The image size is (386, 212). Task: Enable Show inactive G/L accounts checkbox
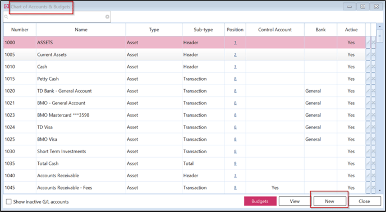click(8, 202)
